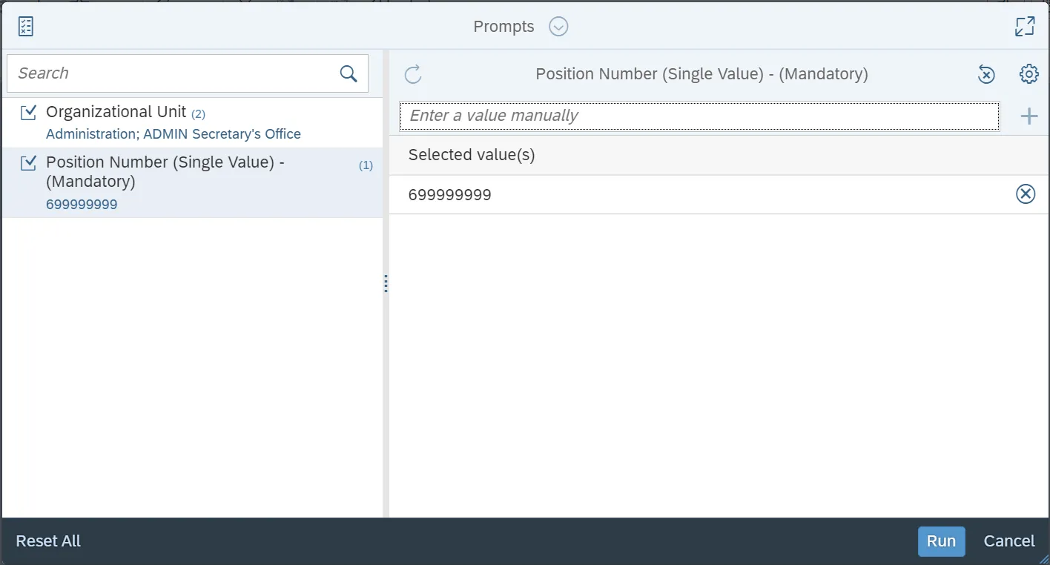This screenshot has height=565, width=1050.
Task: Click the Reset All button
Action: (48, 541)
